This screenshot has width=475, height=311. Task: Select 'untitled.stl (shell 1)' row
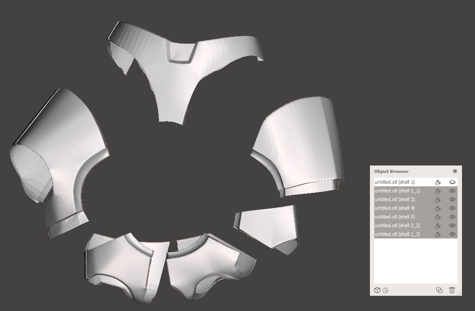tap(416, 182)
